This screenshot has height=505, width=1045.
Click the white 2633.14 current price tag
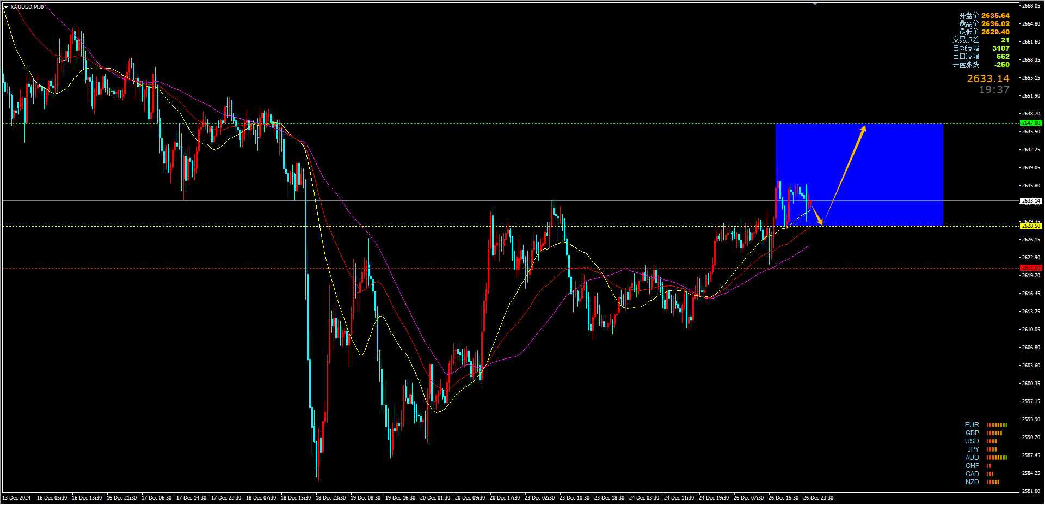(x=1031, y=201)
